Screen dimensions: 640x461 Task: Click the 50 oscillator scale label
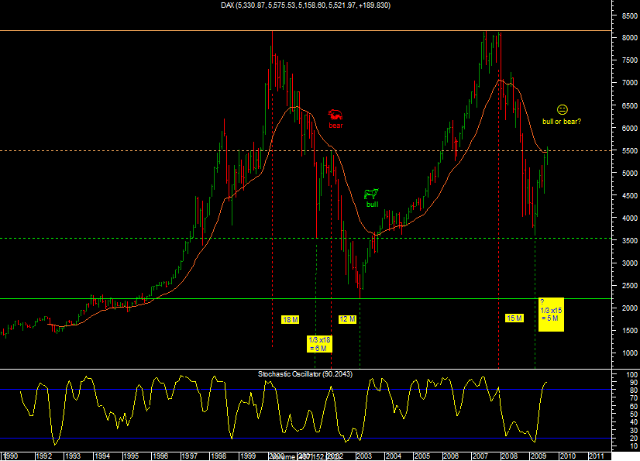[634, 414]
